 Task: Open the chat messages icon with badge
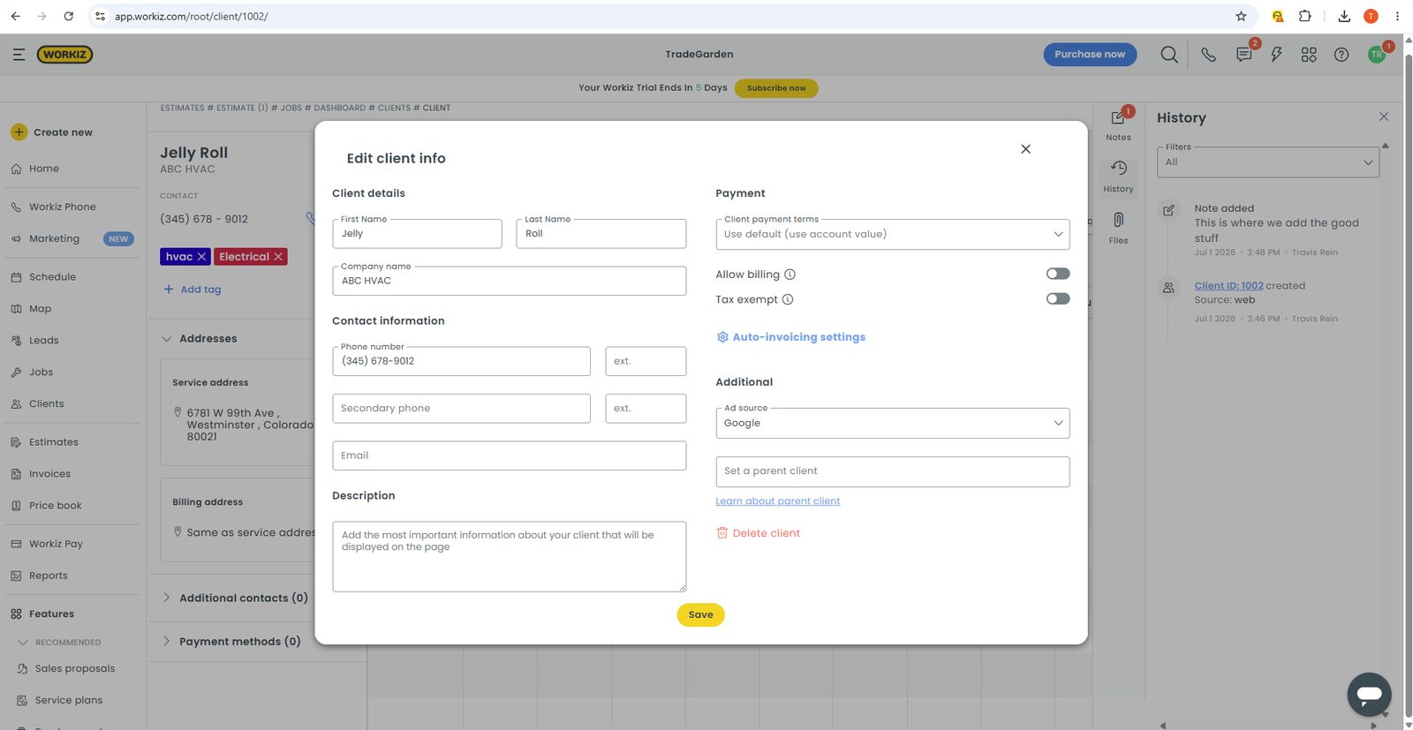1244,55
